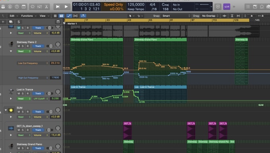Open High Cut Frequency parameter dropdown
Image resolution: width=270 pixels, height=153 pixels.
coord(33,78)
